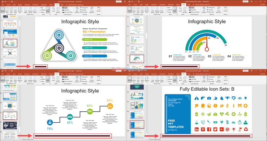The width and height of the screenshot is (267, 141).
Task: Select Grayscale mode in top-left window
Action: 66,10
